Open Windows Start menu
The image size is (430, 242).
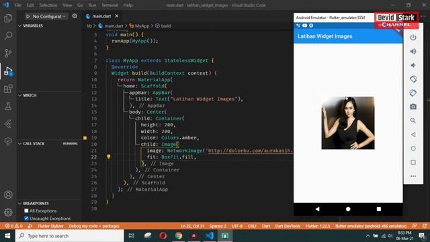tap(7, 236)
